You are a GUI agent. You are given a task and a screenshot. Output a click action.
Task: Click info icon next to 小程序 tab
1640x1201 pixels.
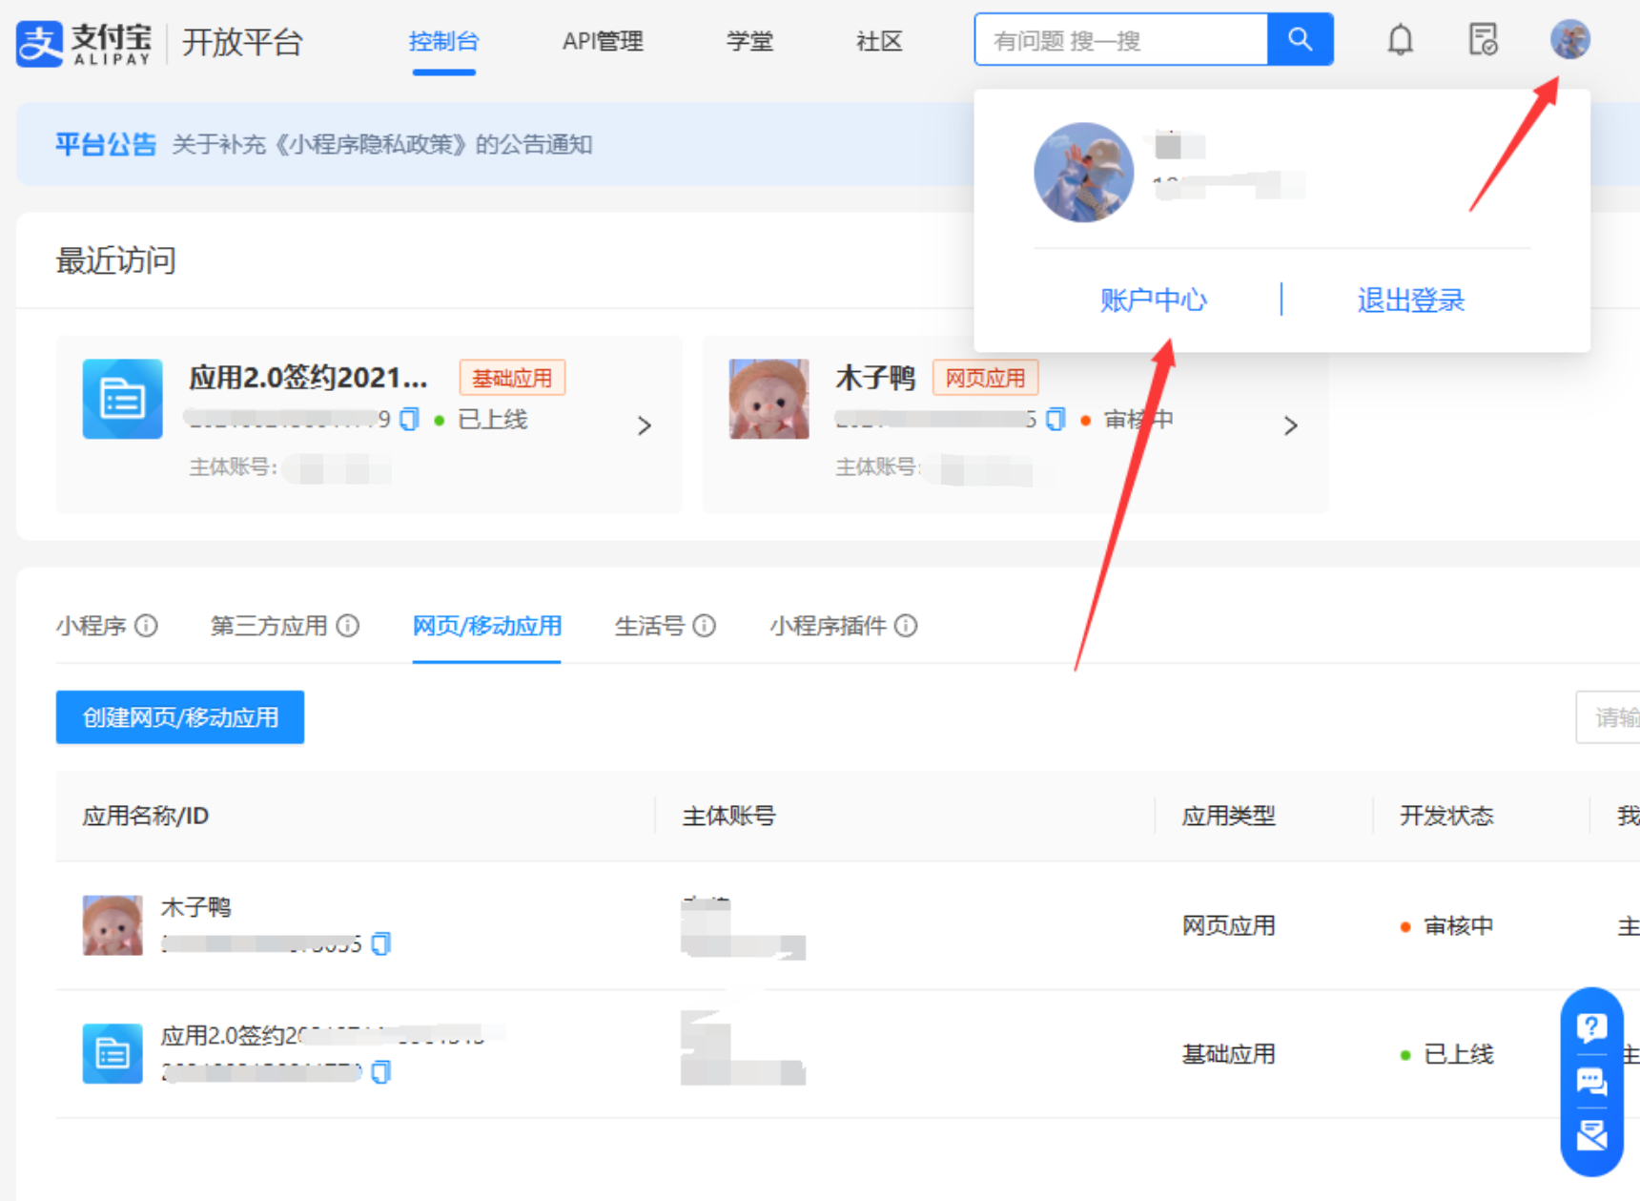(146, 626)
